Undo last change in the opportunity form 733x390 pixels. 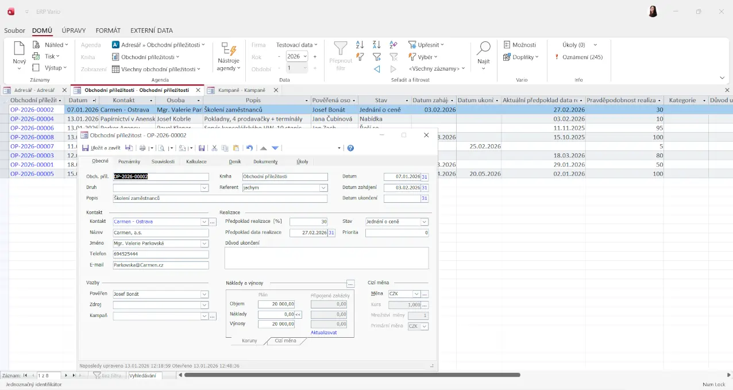249,148
